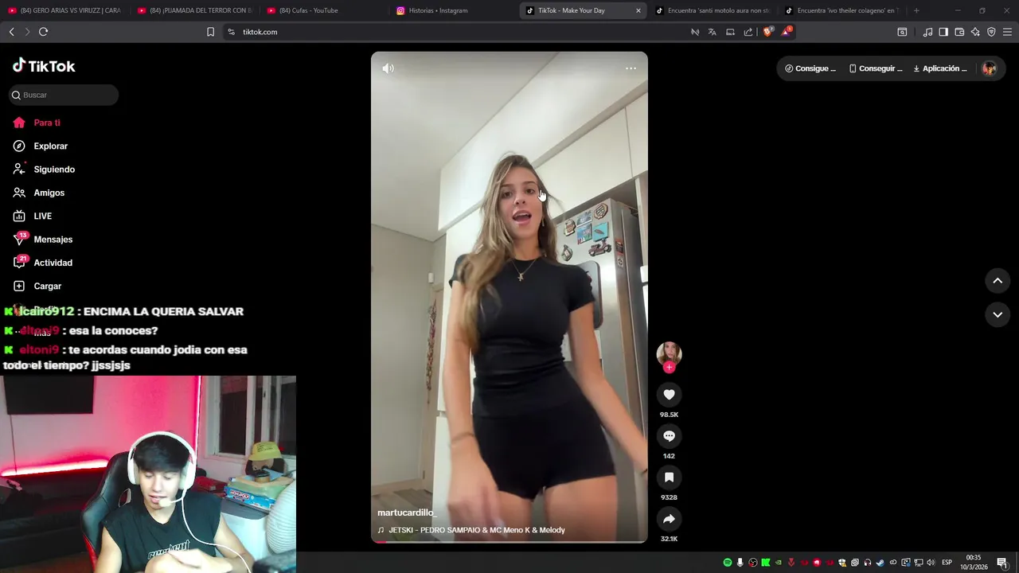Viewport: 1019px width, 573px height.
Task: Click the Consigue button in the header
Action: (810, 68)
